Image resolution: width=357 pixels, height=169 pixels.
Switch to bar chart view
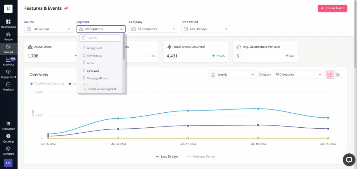pos(338,75)
